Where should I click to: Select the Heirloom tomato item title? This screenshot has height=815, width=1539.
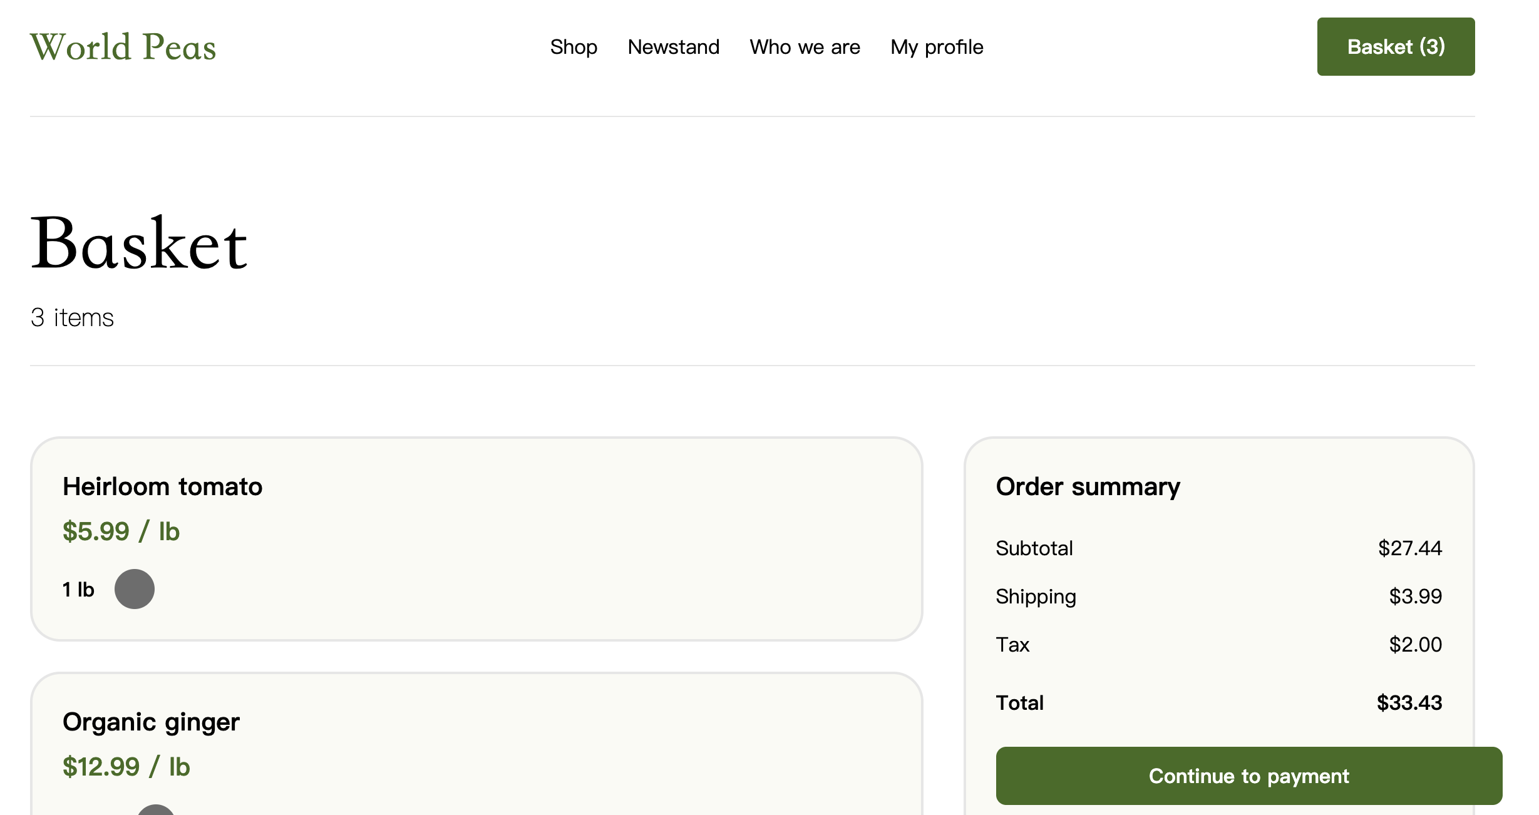163,486
